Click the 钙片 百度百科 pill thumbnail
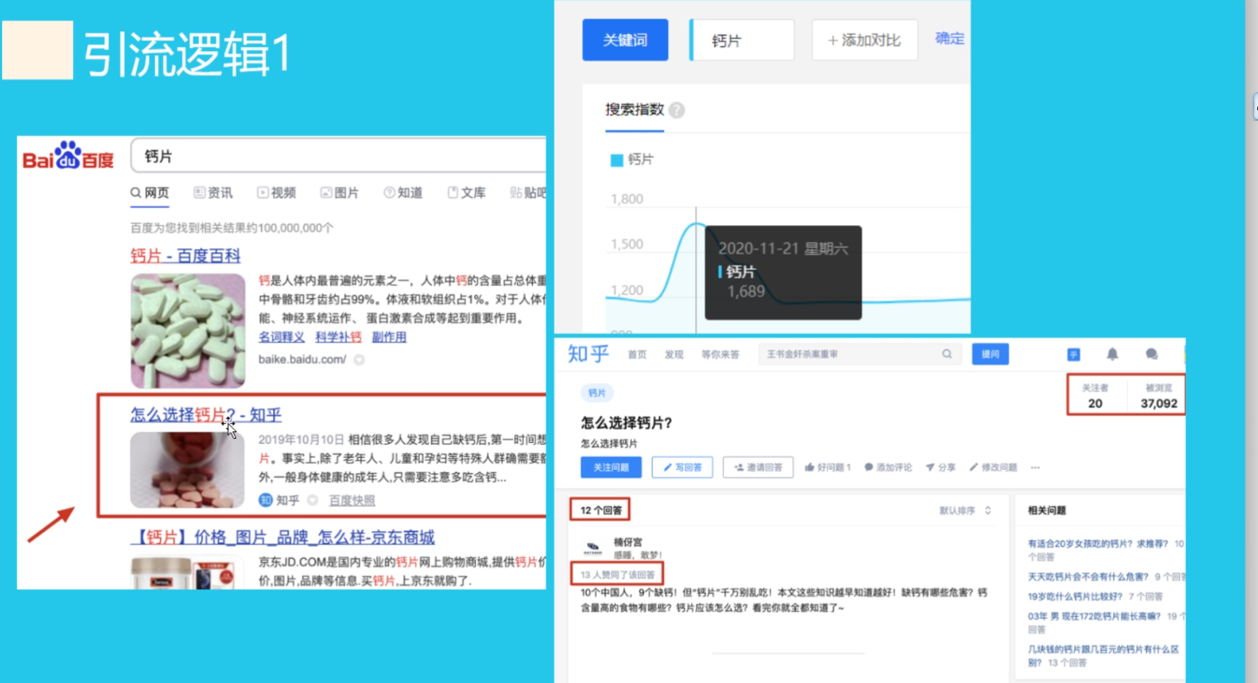This screenshot has height=683, width=1258. click(188, 331)
